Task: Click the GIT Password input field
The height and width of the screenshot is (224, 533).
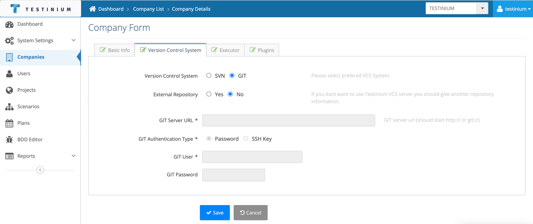Action: point(234,175)
